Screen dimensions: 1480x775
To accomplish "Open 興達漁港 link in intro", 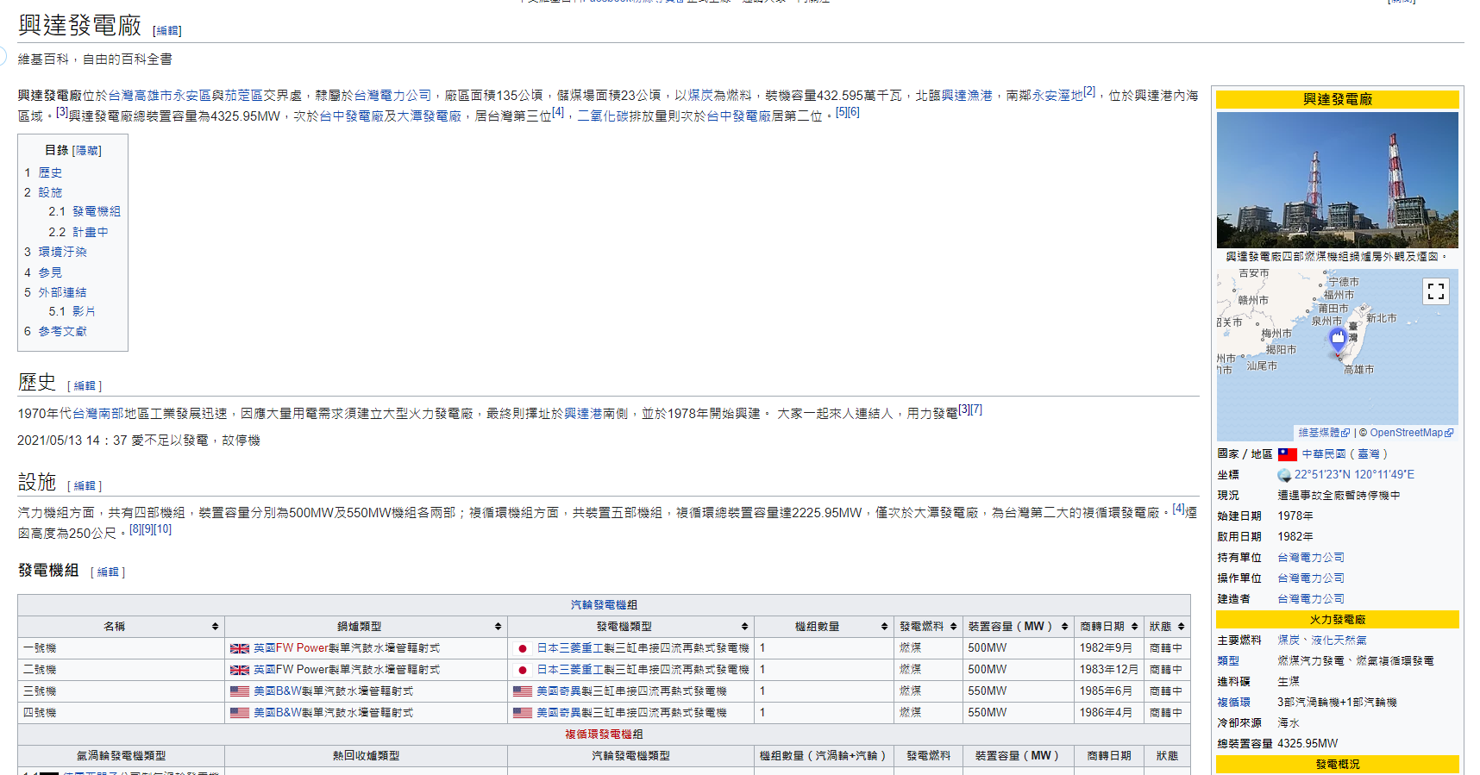I will pyautogui.click(x=967, y=96).
